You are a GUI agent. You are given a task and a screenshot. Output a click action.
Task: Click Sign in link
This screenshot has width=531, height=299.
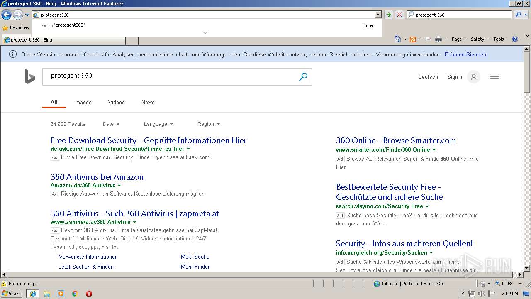tap(455, 77)
